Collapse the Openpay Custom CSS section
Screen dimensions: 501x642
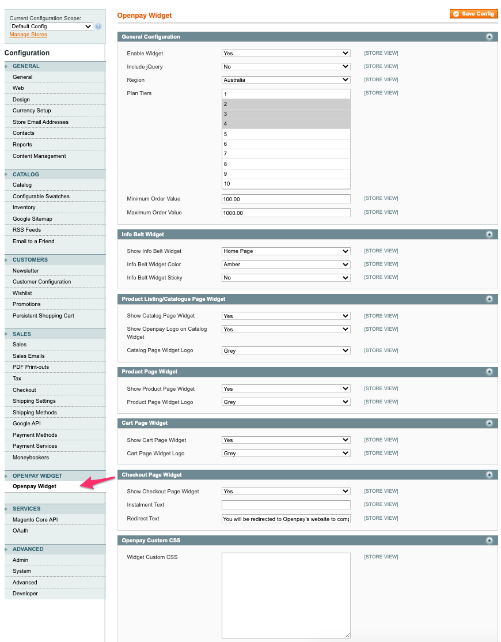point(489,540)
